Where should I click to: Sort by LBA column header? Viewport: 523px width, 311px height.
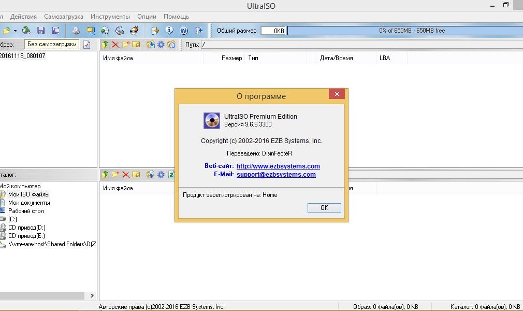[x=391, y=58]
